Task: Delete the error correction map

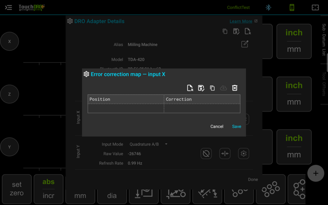Action: 235,88
